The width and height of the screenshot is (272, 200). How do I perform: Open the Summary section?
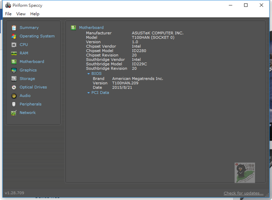coord(29,28)
